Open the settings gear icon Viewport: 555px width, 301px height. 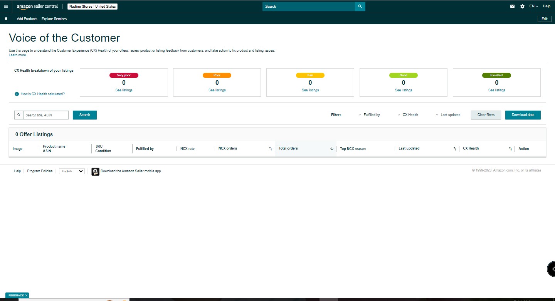(x=522, y=6)
